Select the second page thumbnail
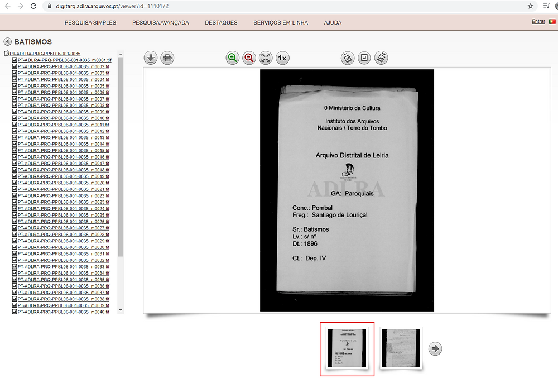Viewport: 558px width, 378px height. pyautogui.click(x=401, y=348)
